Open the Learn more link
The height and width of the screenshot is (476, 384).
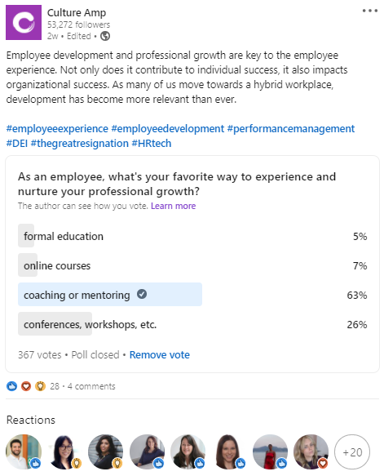[x=174, y=206]
